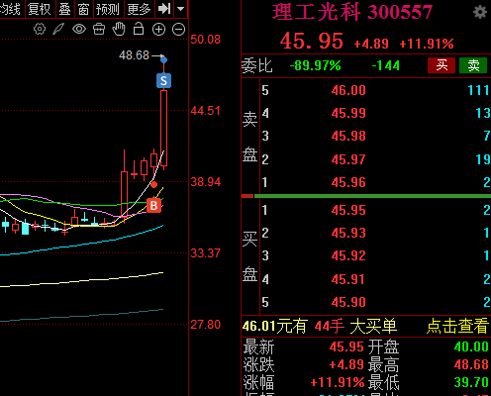This screenshot has height=396, width=491.
Task: Select the 预测 toolbar item
Action: [107, 9]
